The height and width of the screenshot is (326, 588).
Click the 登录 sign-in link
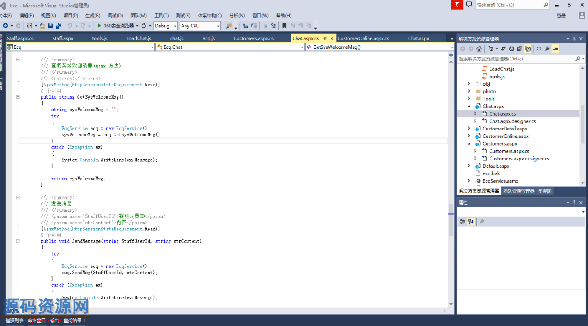(561, 16)
